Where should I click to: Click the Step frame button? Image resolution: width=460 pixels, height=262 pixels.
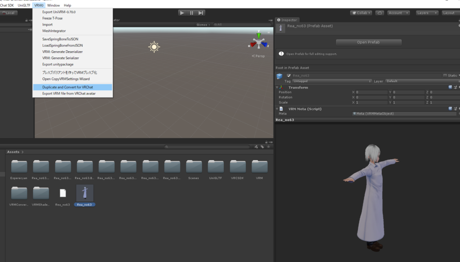[201, 13]
